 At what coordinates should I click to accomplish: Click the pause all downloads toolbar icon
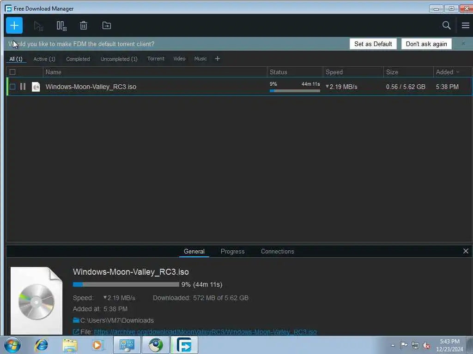click(x=61, y=26)
